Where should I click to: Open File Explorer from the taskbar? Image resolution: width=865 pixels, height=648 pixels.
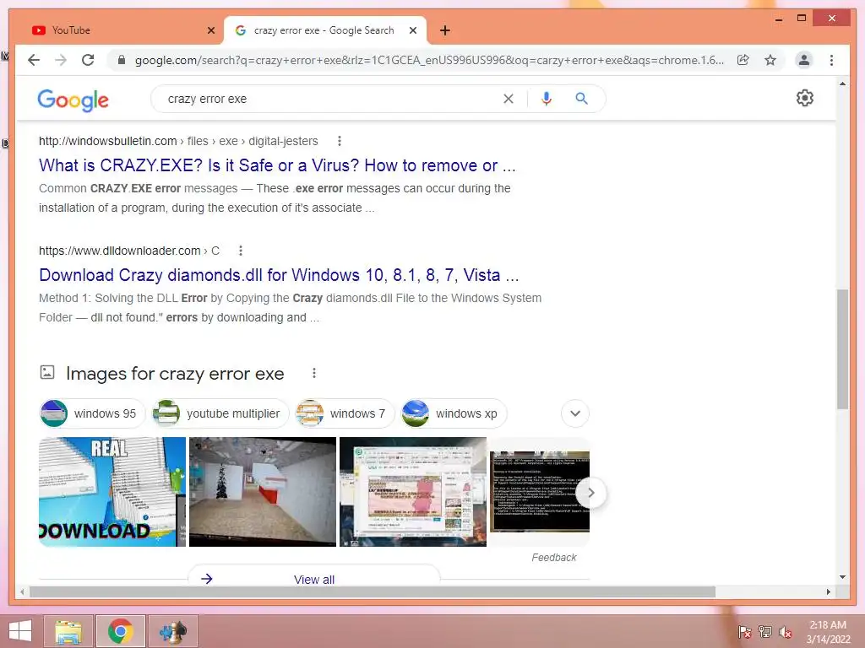[69, 631]
